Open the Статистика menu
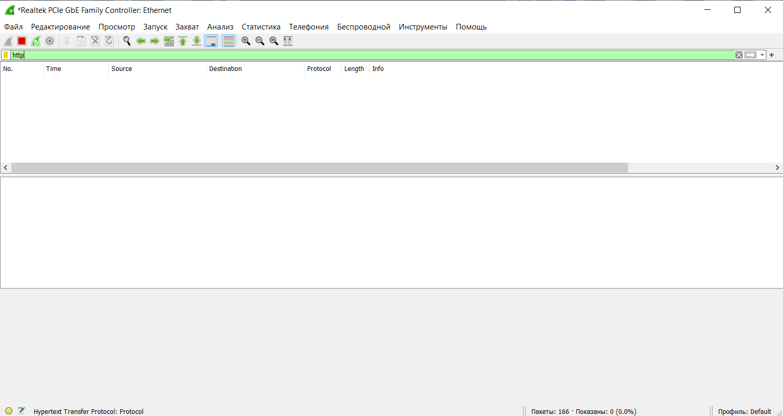The height and width of the screenshot is (416, 783). 261,27
